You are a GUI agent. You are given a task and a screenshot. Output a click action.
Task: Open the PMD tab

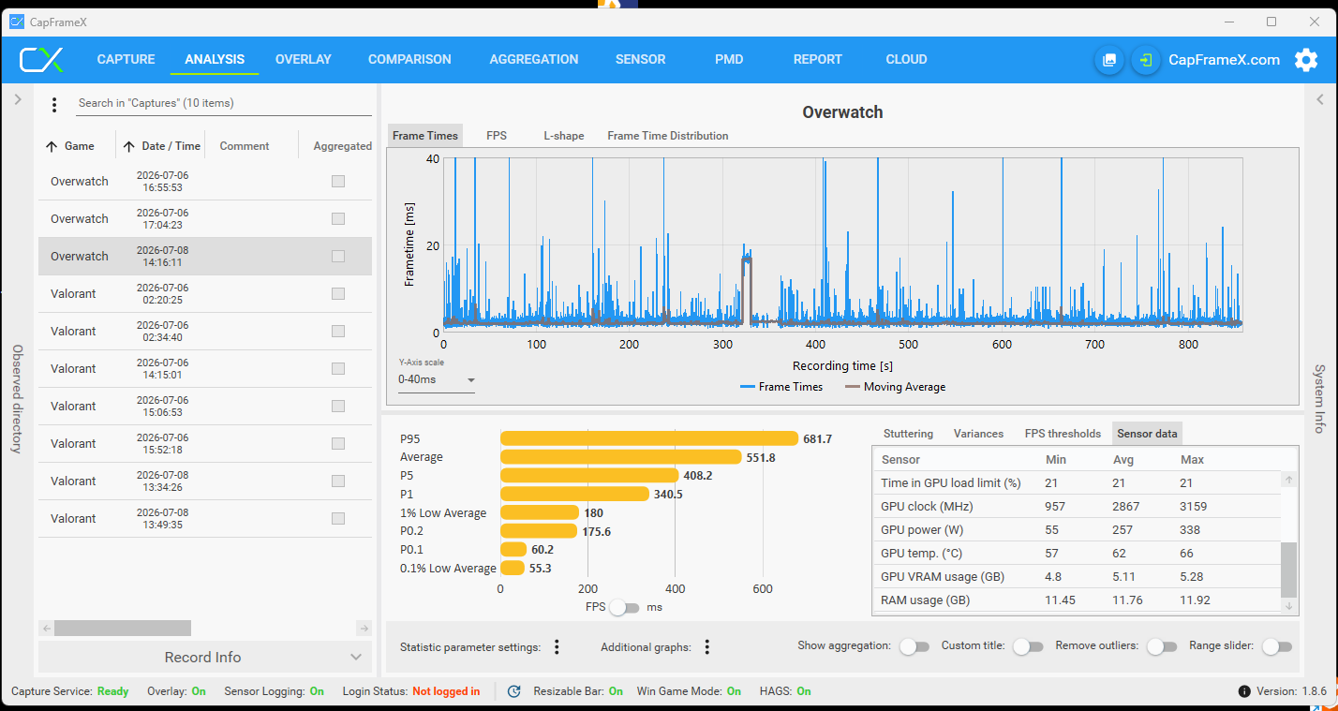pos(729,59)
